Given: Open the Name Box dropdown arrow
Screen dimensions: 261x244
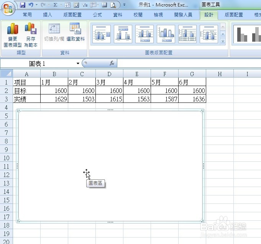Looking at the screenshot, I should pyautogui.click(x=78, y=63).
